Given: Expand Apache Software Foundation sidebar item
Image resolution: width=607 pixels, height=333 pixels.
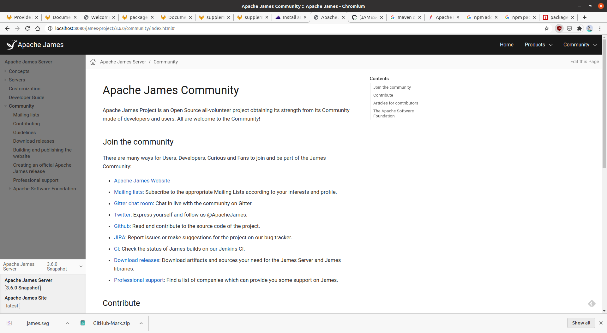Looking at the screenshot, I should pyautogui.click(x=10, y=189).
